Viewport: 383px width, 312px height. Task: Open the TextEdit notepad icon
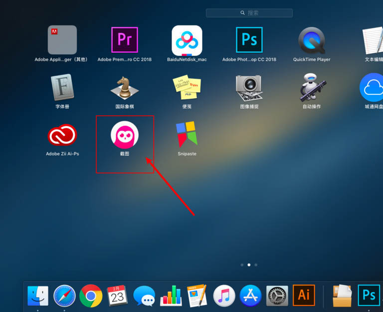[373, 40]
